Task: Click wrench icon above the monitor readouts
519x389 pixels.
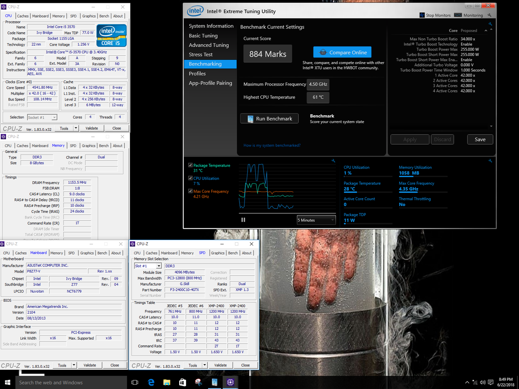Action: click(490, 161)
